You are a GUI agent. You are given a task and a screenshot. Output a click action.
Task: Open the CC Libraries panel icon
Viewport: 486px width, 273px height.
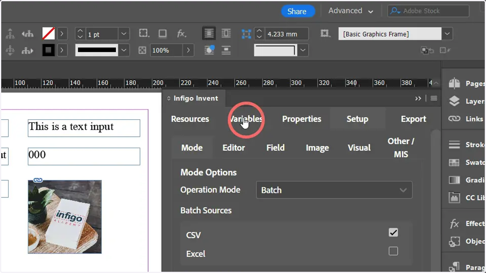[454, 197]
